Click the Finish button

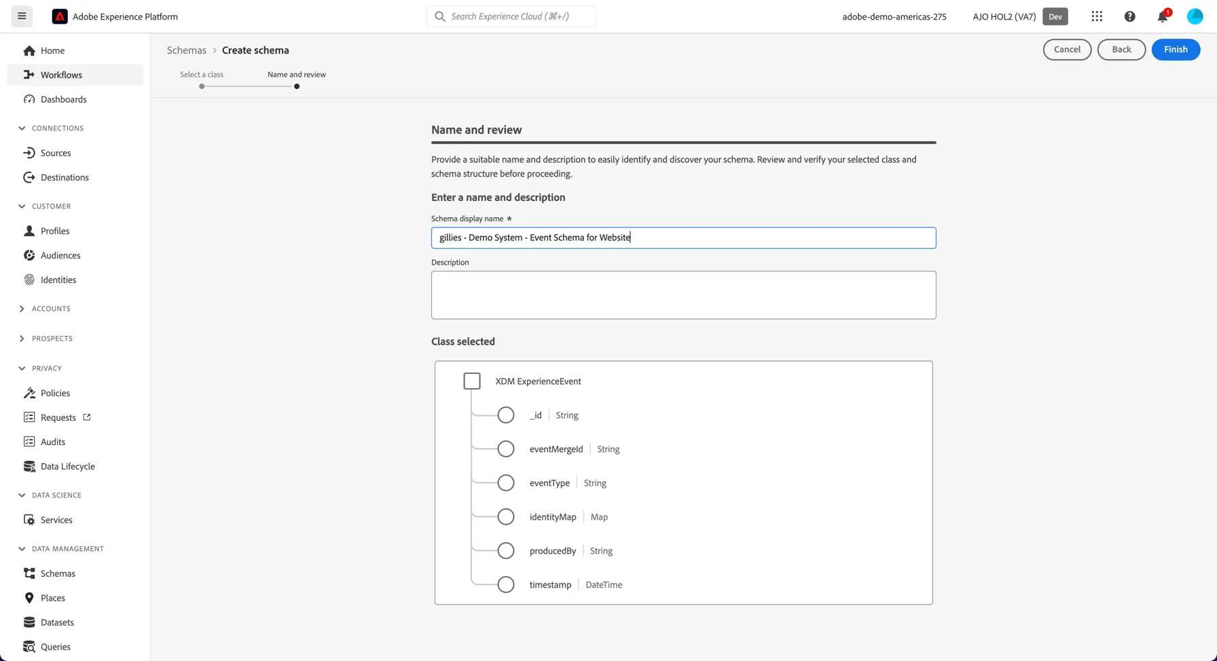(1176, 50)
